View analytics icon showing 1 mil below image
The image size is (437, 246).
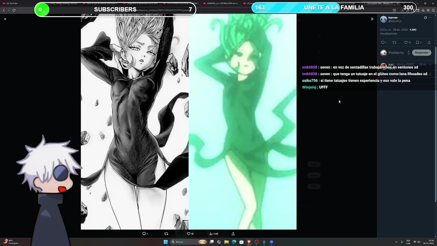pos(214,234)
